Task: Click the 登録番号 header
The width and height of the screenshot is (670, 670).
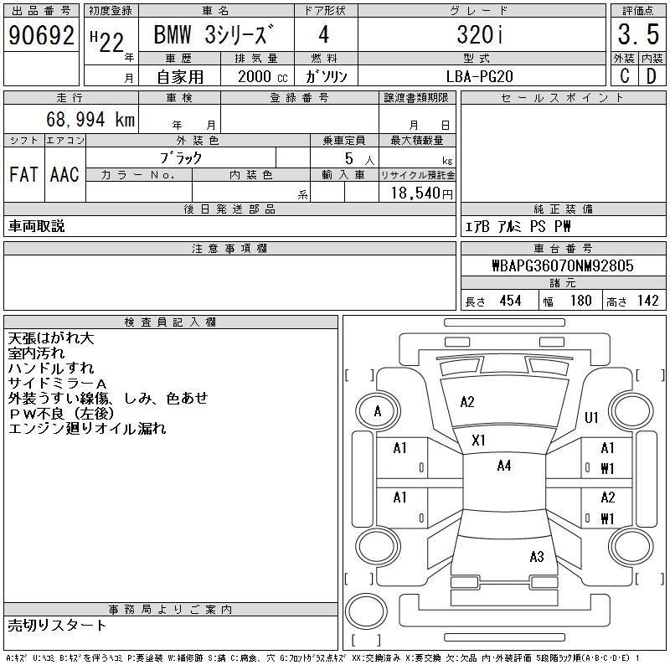Action: (300, 98)
